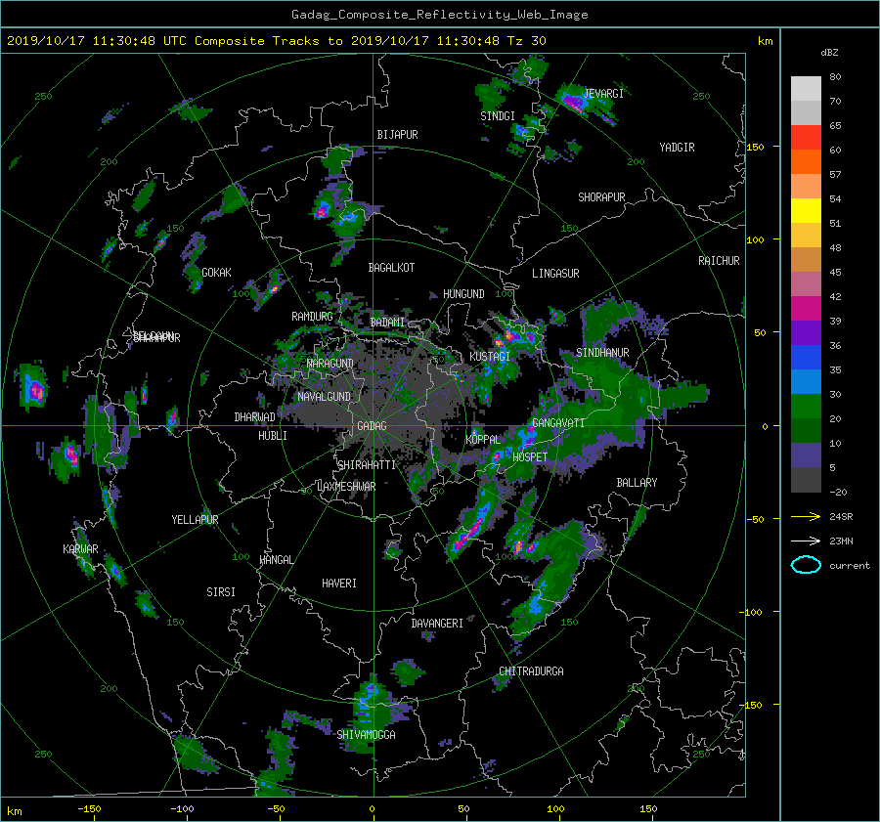Click the YELLAPUR label

click(x=195, y=520)
